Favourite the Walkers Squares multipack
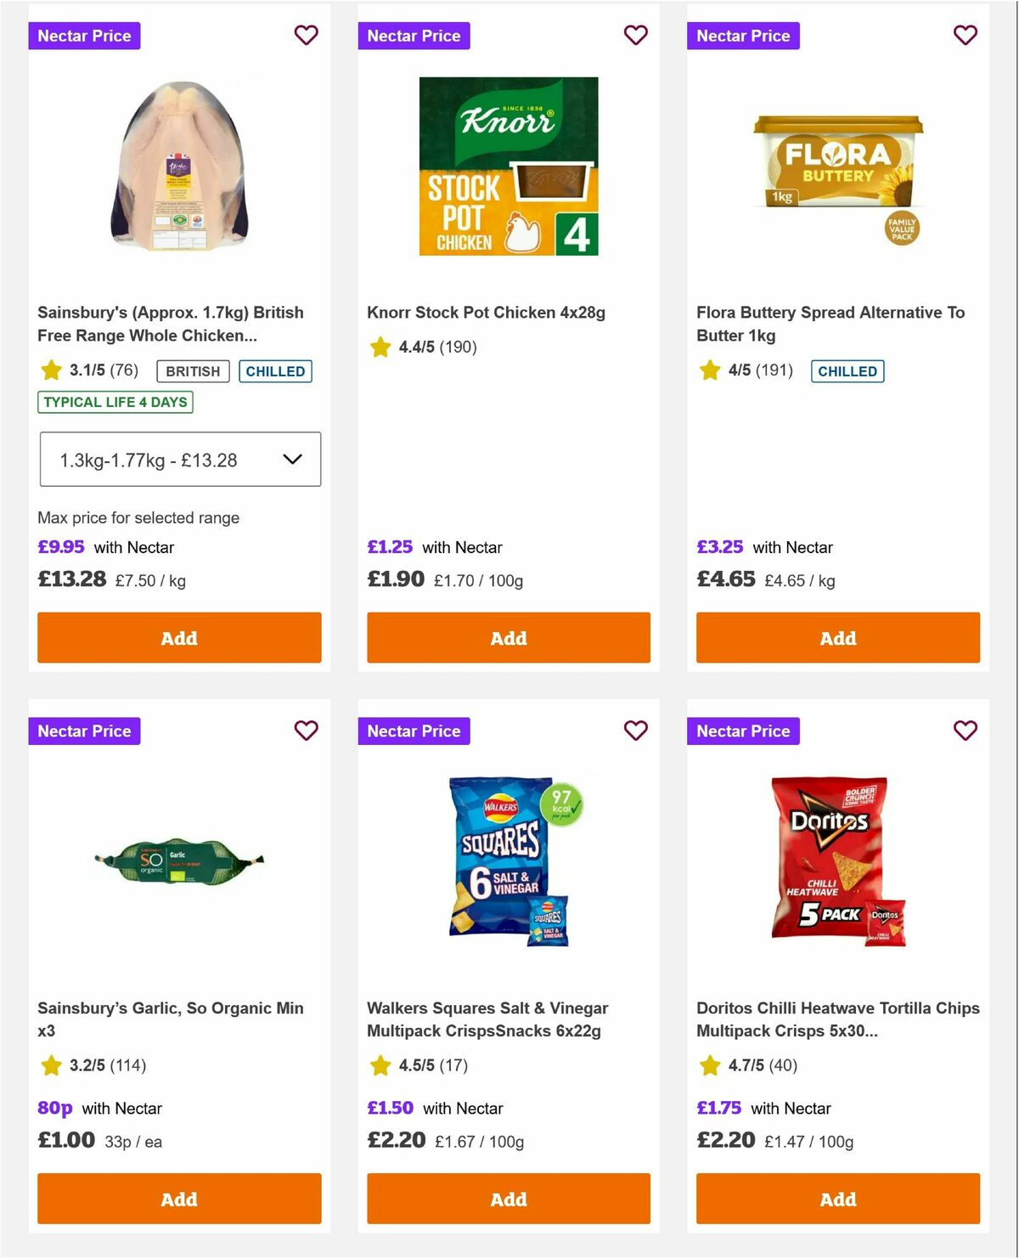The width and height of the screenshot is (1019, 1259). point(635,731)
